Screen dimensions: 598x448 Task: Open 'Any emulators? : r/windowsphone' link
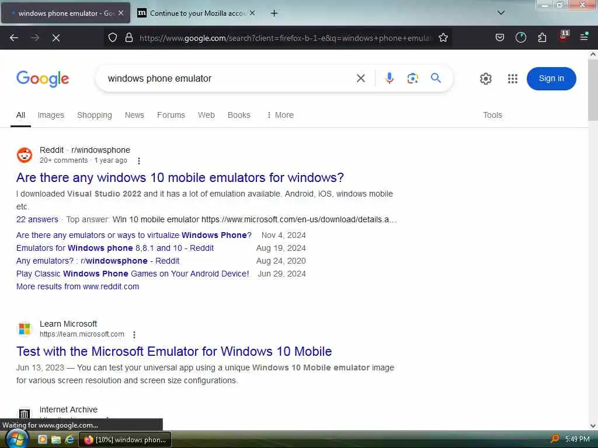98,261
